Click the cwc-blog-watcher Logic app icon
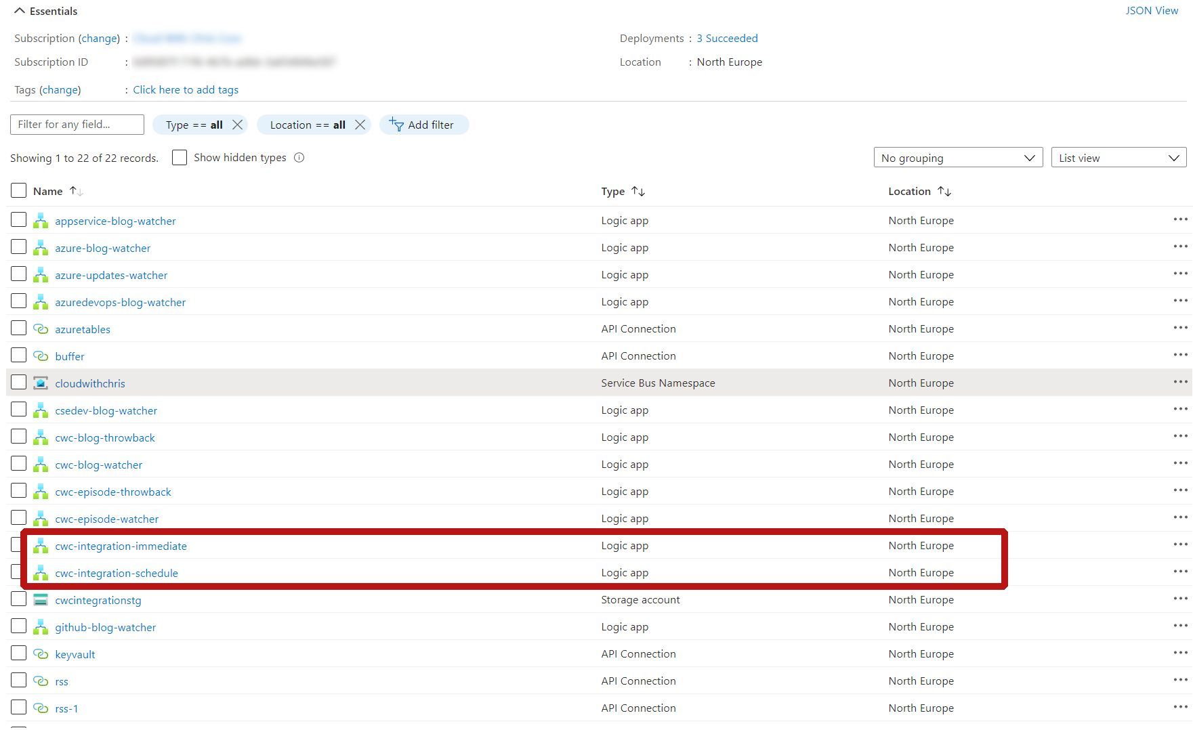This screenshot has height=730, width=1193. click(41, 465)
